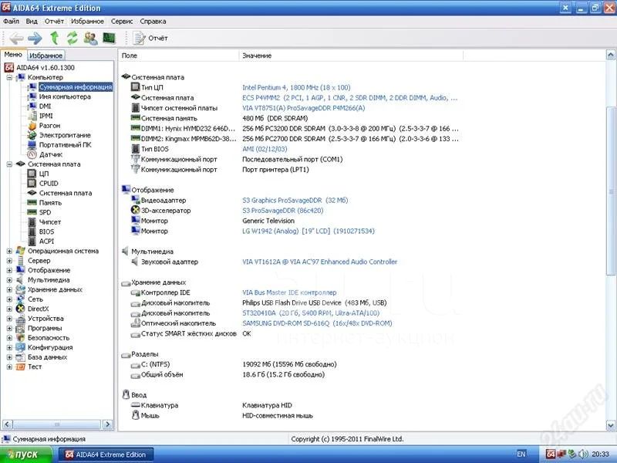The image size is (617, 463).
Task: Click the Отчёт report toolbar button
Action: coord(150,38)
